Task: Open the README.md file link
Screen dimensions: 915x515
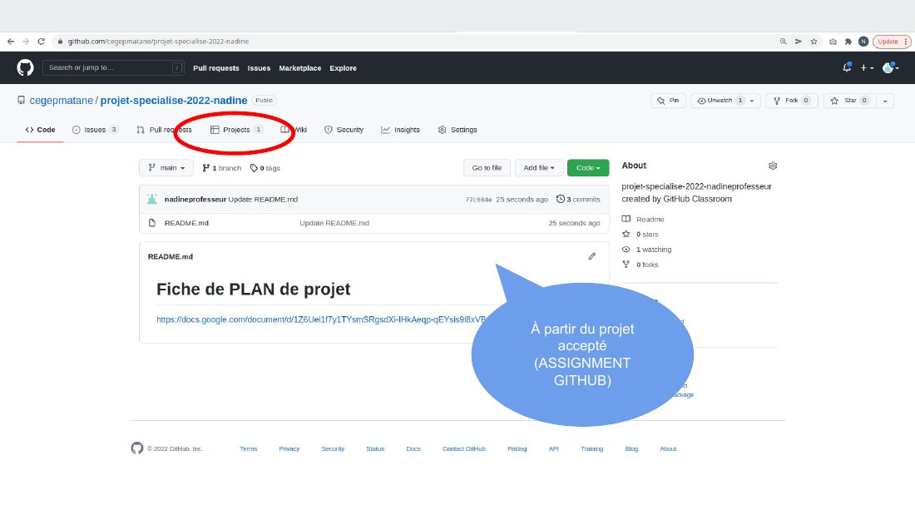Action: [186, 223]
